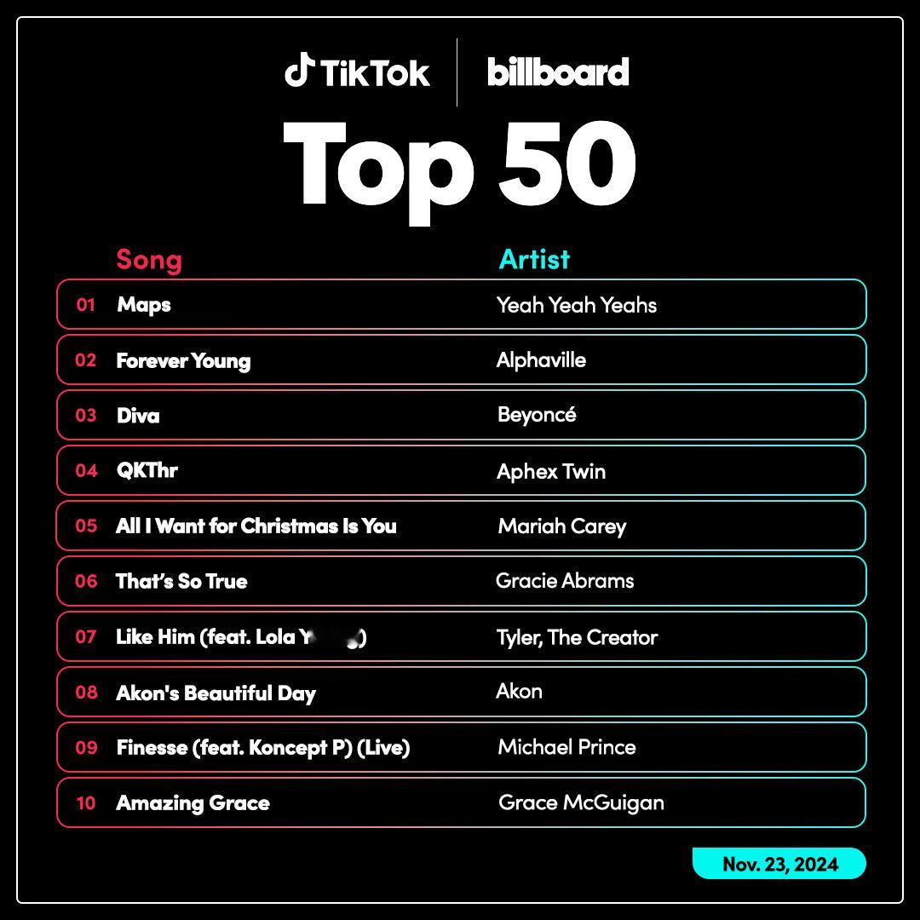This screenshot has width=920, height=920.
Task: Select artist Aphex Twin
Action: click(551, 471)
